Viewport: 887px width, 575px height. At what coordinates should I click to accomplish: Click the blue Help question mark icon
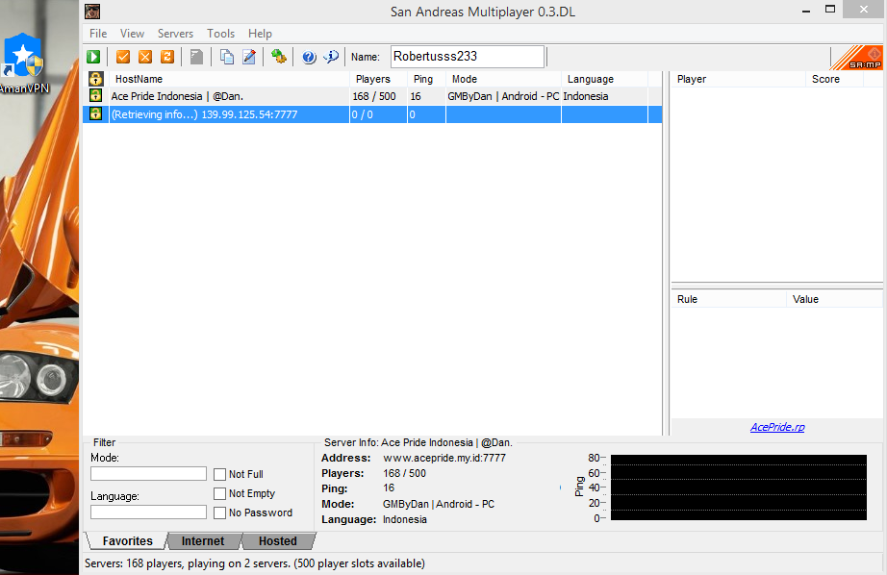point(309,57)
